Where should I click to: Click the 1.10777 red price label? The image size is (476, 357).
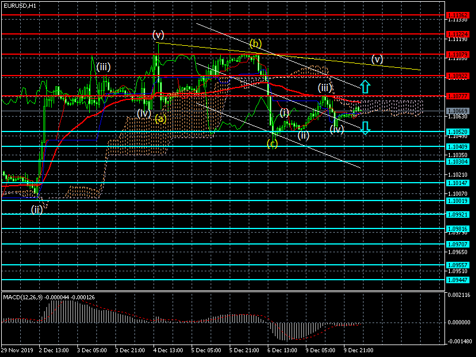click(458, 96)
